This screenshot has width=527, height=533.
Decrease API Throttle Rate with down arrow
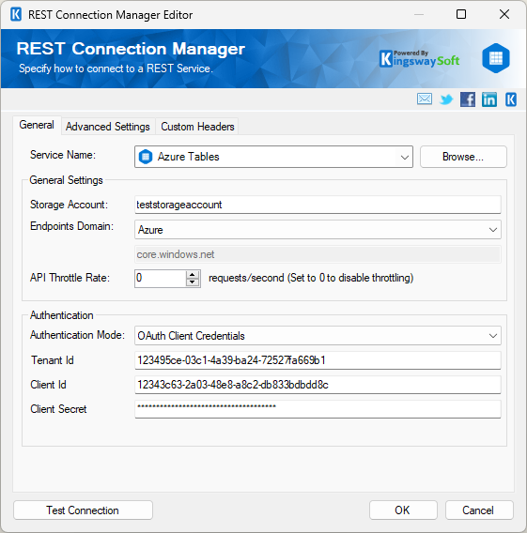point(193,282)
